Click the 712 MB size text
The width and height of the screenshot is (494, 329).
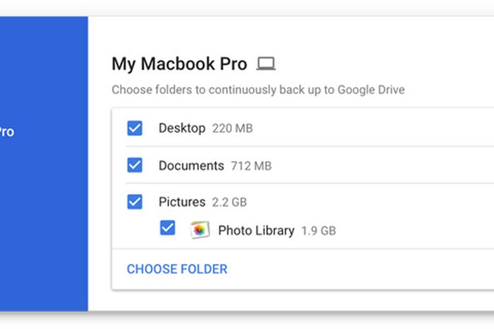click(x=251, y=166)
